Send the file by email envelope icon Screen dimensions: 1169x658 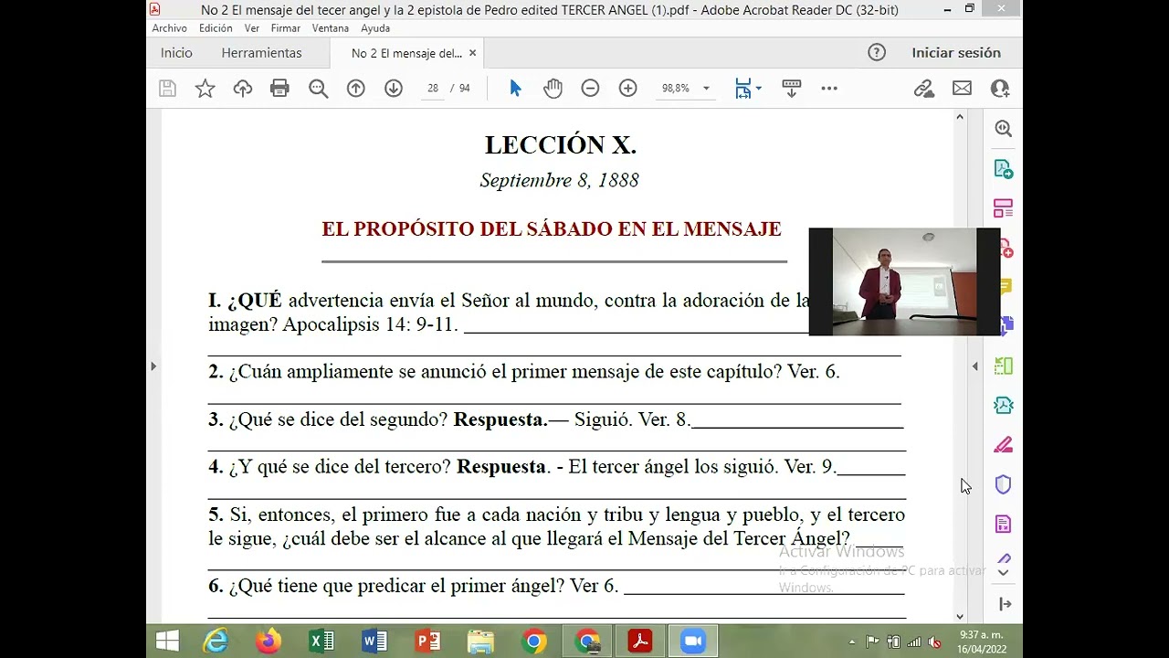(x=962, y=89)
